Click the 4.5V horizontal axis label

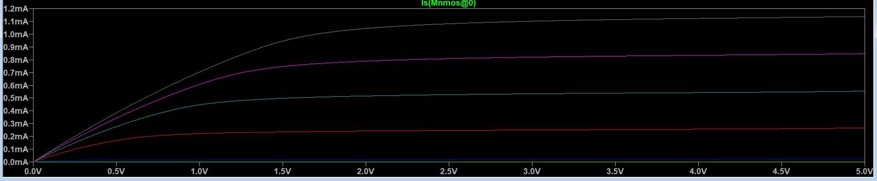click(781, 171)
